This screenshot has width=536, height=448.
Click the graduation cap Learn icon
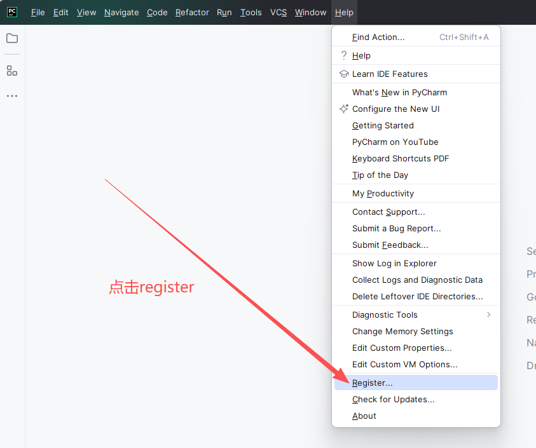[344, 74]
